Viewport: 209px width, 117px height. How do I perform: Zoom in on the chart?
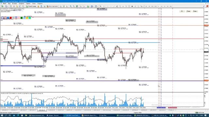point(71,6)
